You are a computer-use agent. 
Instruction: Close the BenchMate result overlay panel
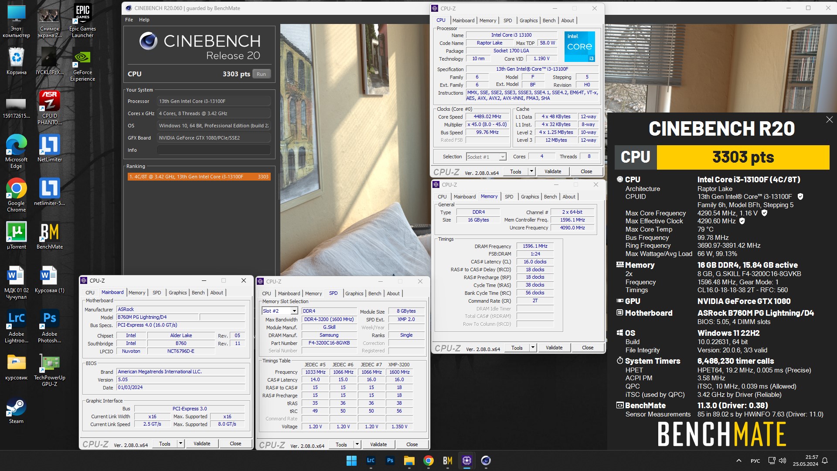pyautogui.click(x=829, y=119)
